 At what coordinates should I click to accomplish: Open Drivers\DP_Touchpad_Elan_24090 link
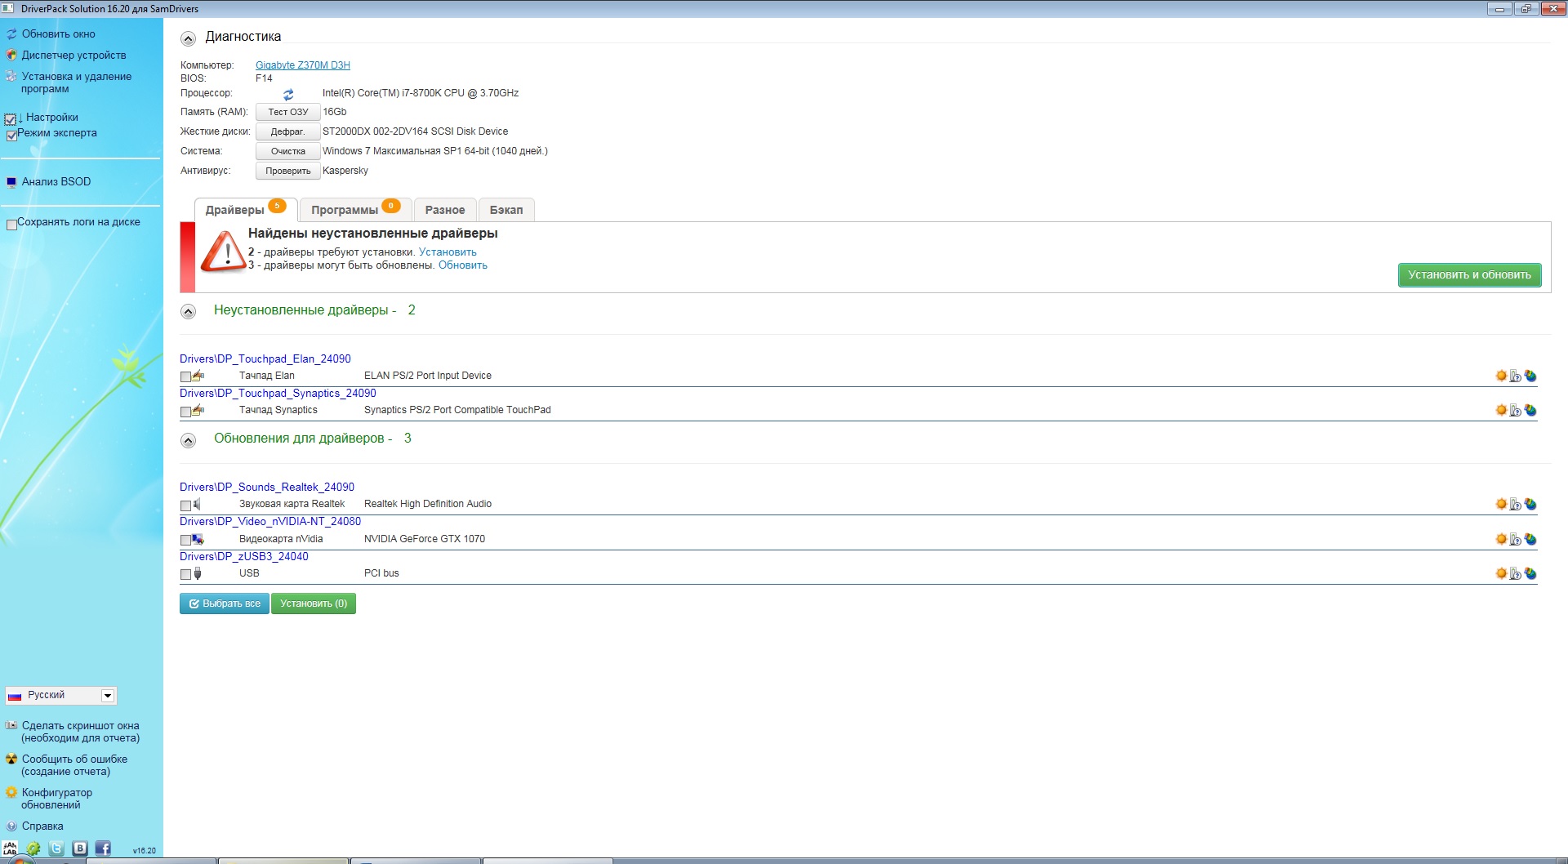coord(265,359)
